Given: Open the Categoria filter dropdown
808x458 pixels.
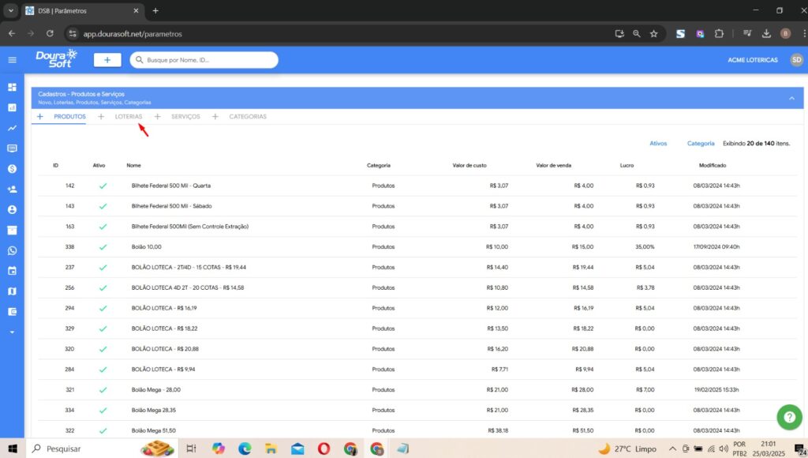Looking at the screenshot, I should pyautogui.click(x=701, y=144).
